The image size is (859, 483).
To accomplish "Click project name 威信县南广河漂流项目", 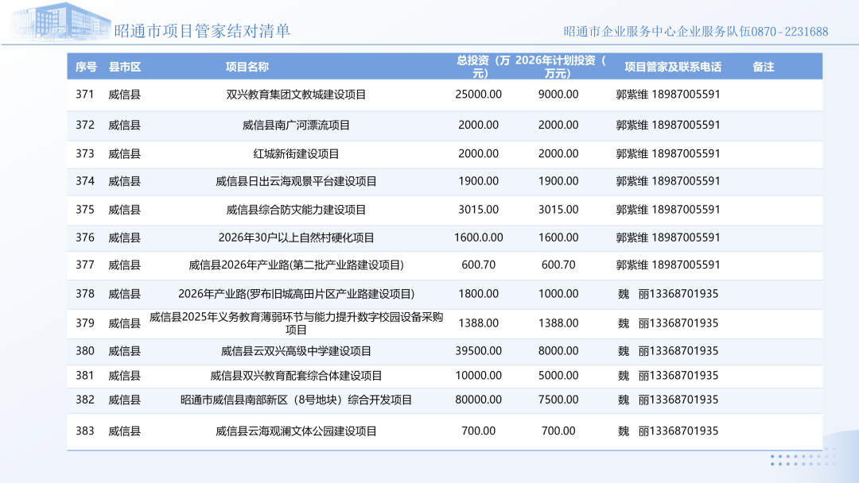I will 296,126.
